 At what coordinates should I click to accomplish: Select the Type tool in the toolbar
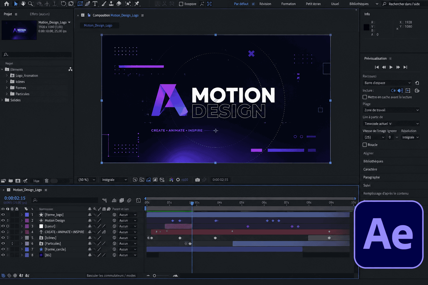95,4
